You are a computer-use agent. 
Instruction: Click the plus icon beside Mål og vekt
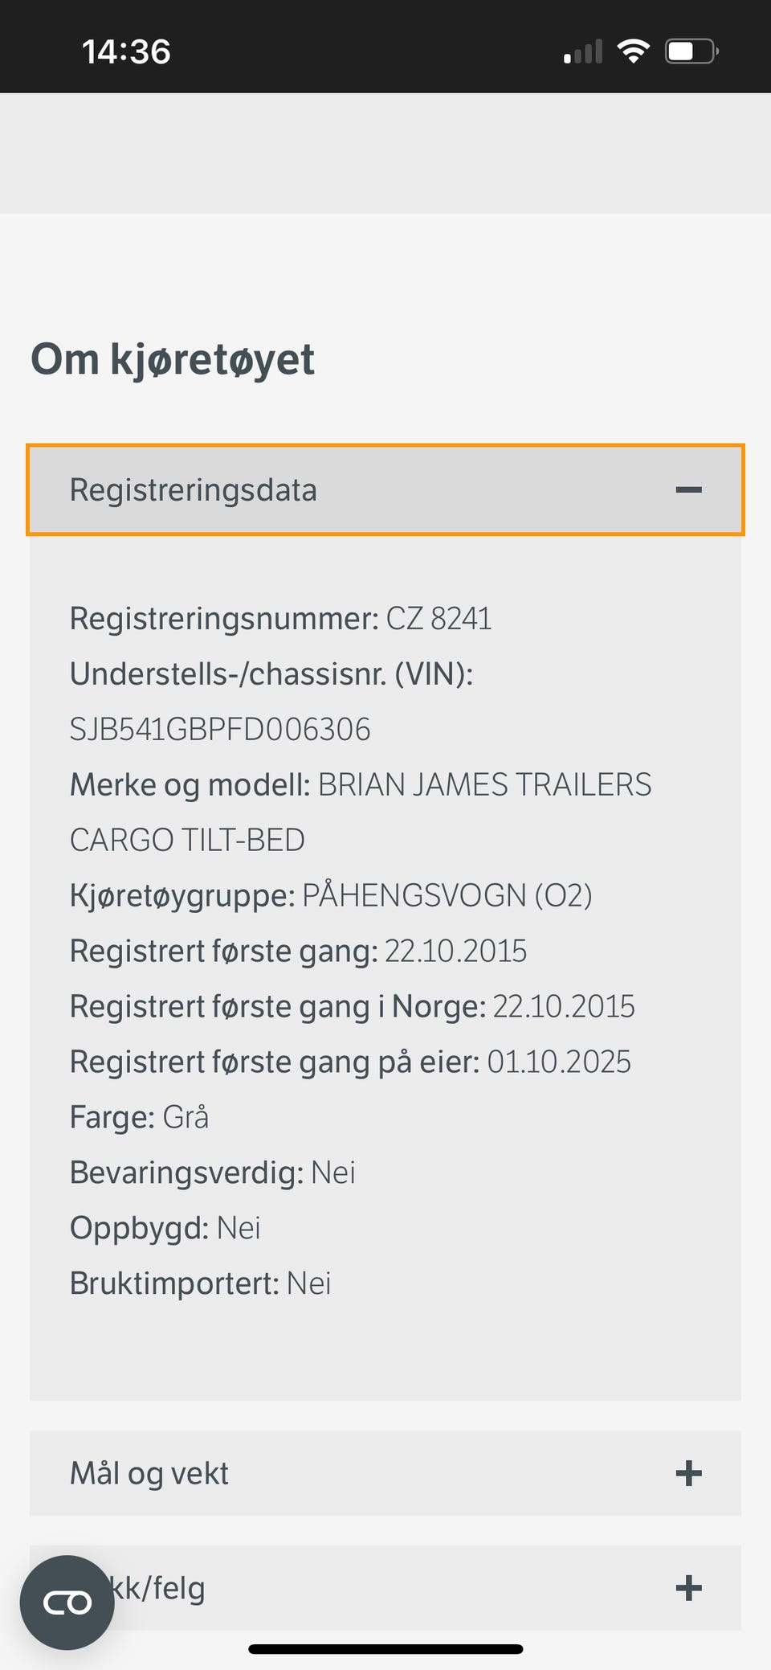pyautogui.click(x=688, y=1473)
